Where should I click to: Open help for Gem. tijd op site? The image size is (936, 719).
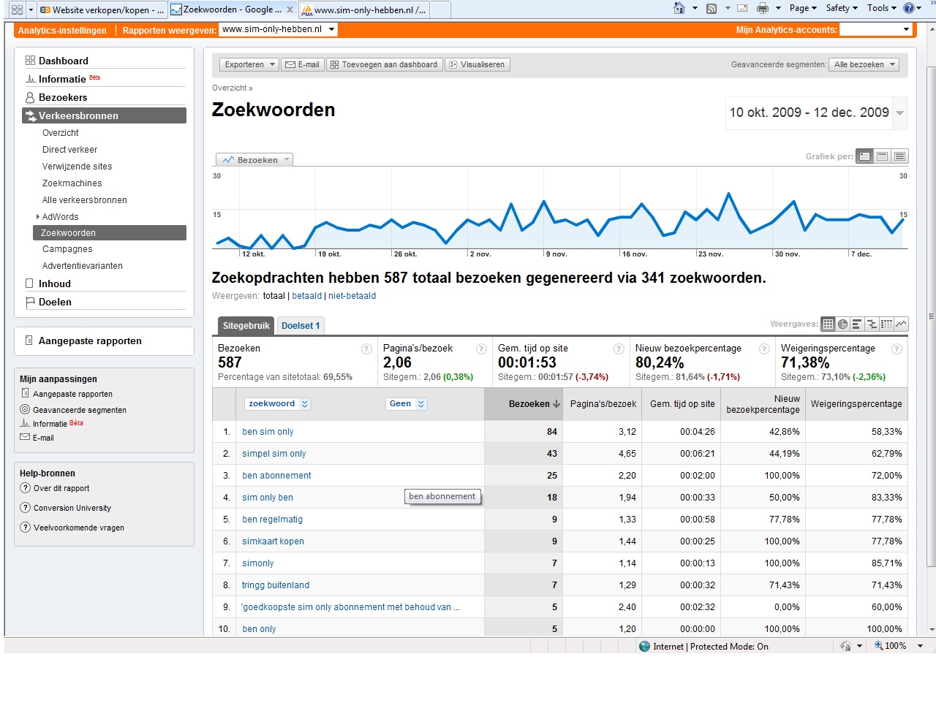pos(619,349)
